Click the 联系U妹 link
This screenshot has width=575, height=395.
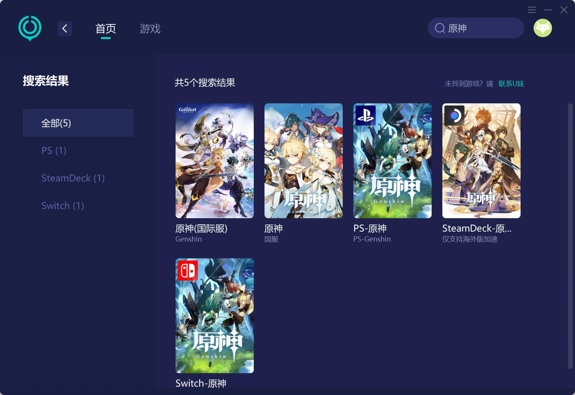pos(511,84)
